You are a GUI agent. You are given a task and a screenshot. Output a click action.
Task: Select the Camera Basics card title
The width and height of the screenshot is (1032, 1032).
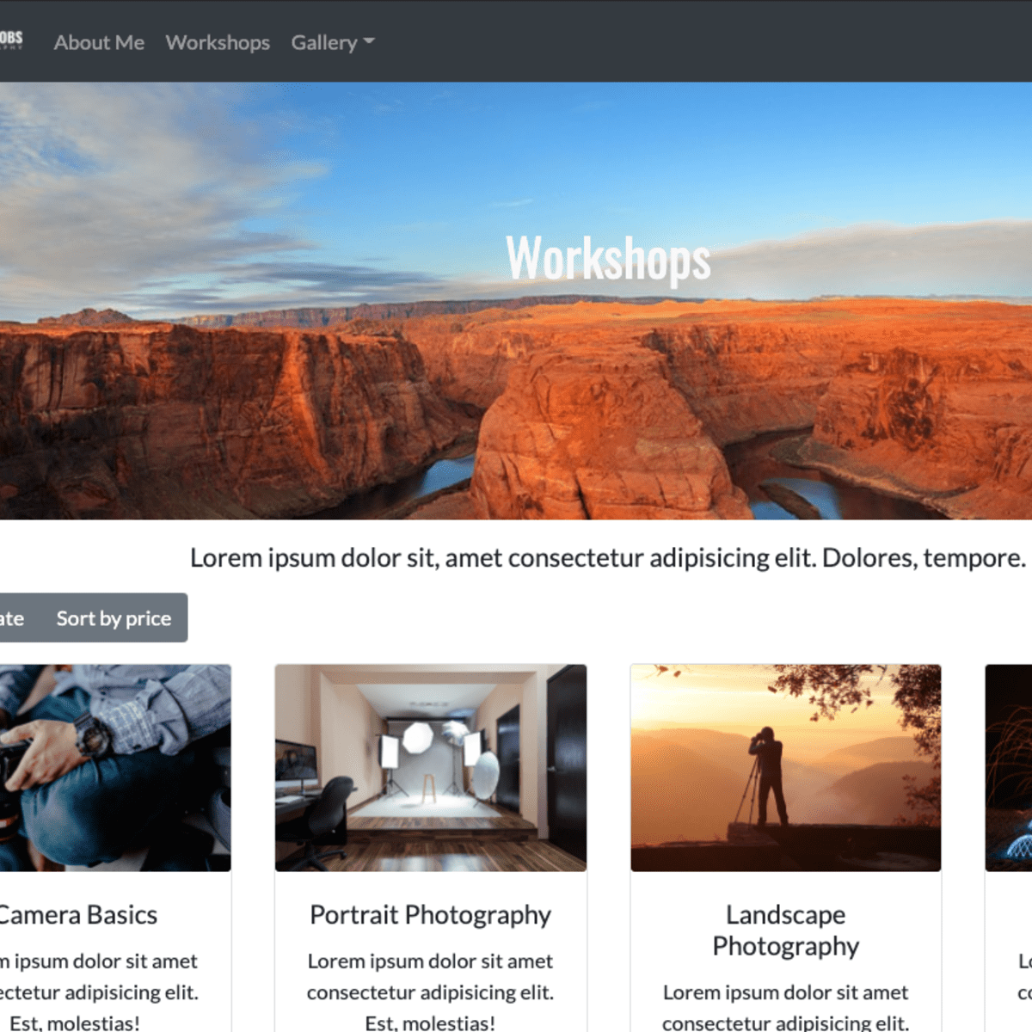[78, 915]
